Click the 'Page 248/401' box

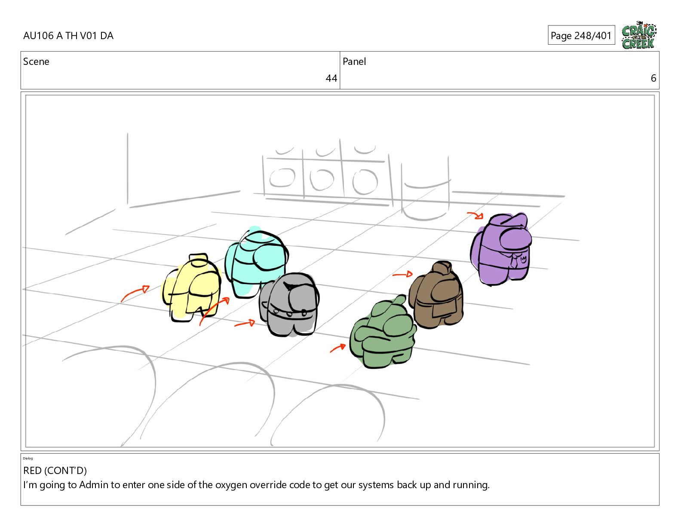[581, 35]
